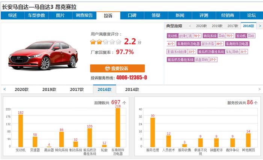This screenshot has width=263, height=160.
Task: Open the 车型参数 navigation tab
Action: pos(36,15)
